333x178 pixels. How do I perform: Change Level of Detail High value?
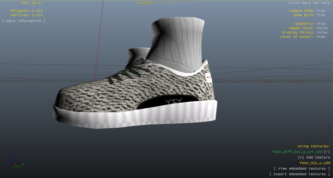[321, 37]
